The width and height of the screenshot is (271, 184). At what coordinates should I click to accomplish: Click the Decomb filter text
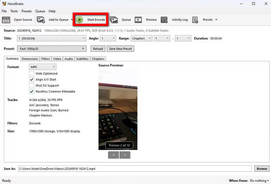pyautogui.click(x=35, y=123)
